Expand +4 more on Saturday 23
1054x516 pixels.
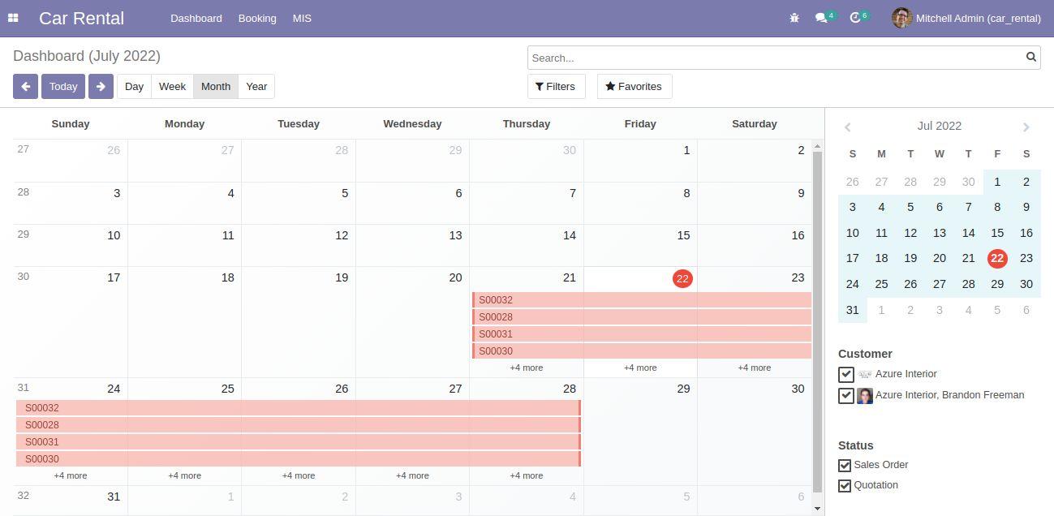(755, 368)
